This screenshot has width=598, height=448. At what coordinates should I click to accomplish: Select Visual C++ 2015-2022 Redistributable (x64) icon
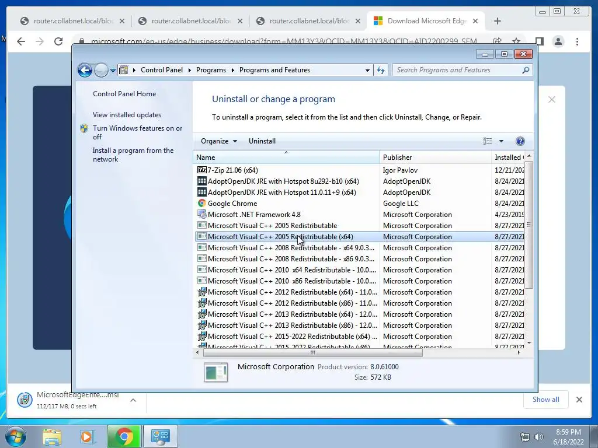[x=201, y=336]
